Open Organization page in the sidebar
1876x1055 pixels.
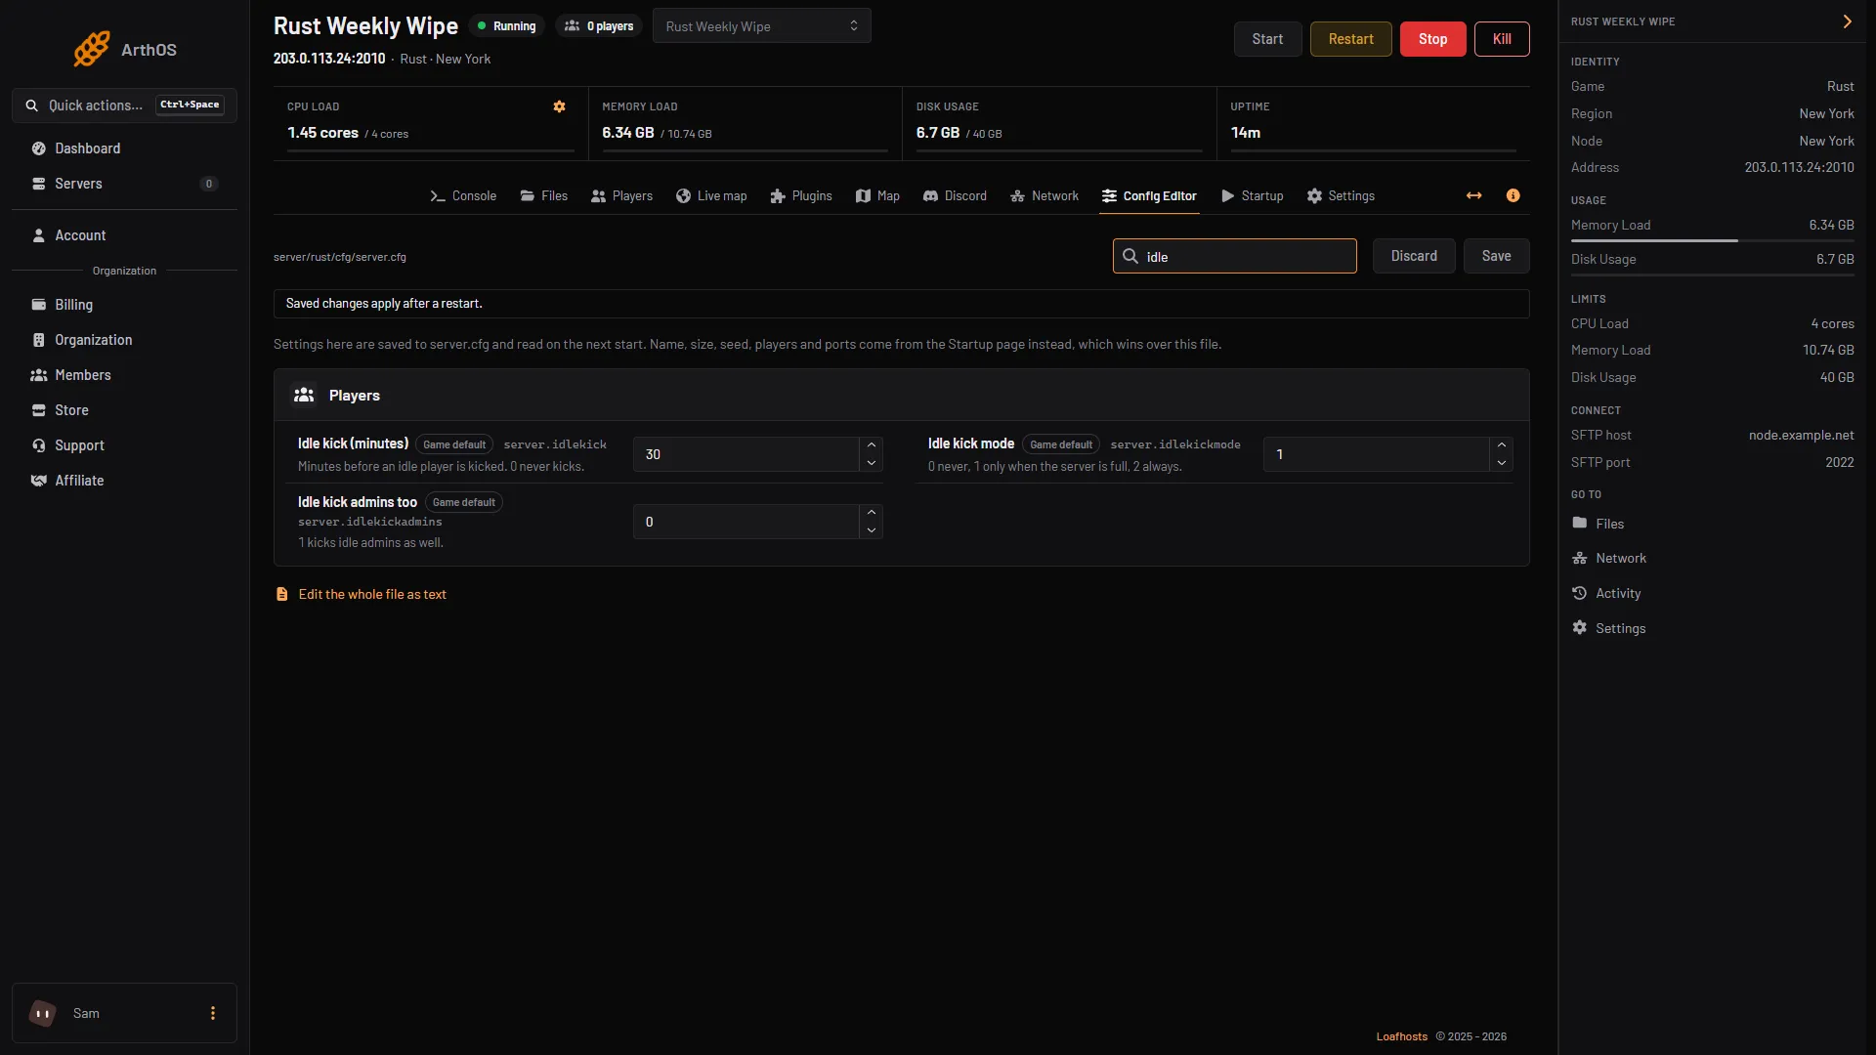tap(124, 340)
